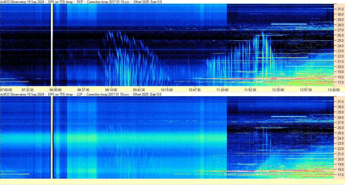Select the 12:57:30 time axis label
345x185 pixels.
point(306,90)
